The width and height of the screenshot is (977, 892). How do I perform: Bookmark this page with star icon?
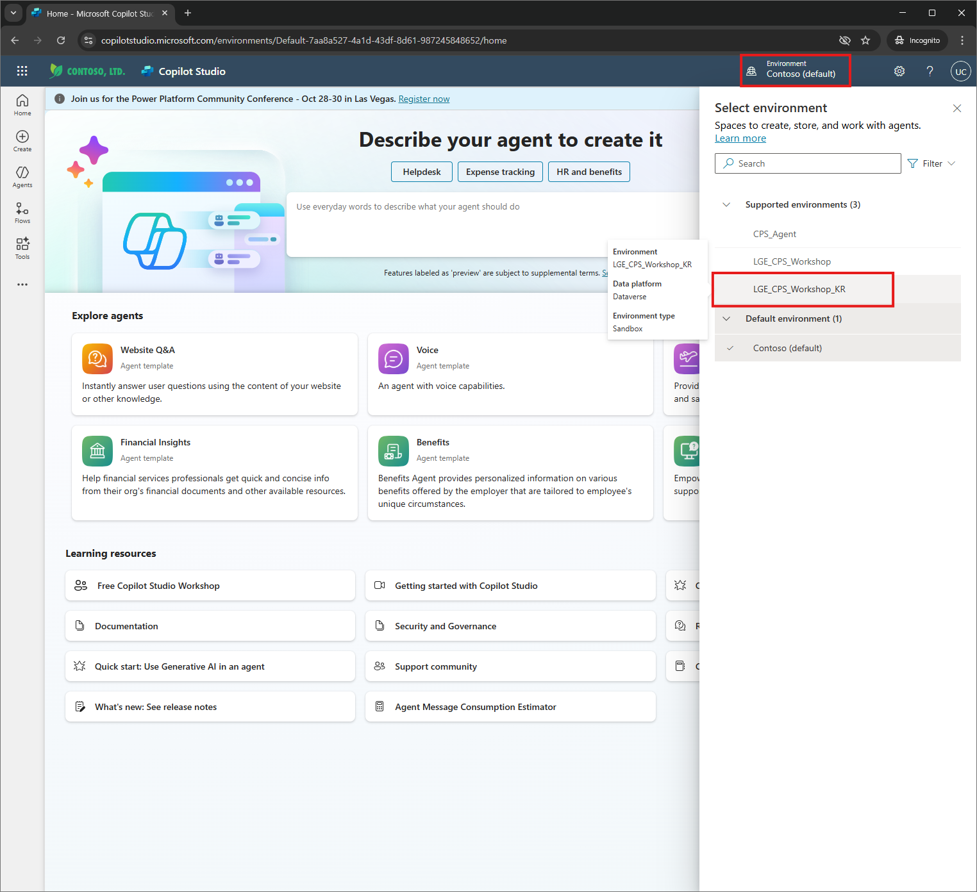[x=865, y=40]
